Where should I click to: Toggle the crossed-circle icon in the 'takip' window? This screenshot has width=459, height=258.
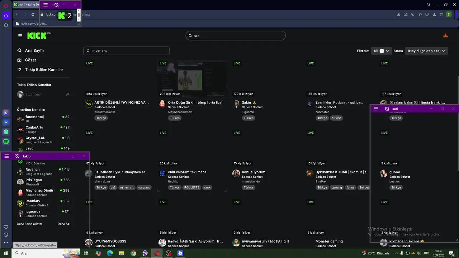point(17,156)
